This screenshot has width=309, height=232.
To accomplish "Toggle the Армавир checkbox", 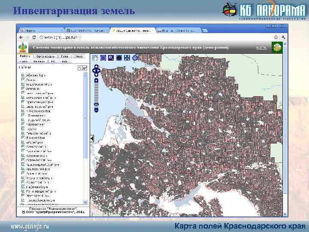I will pyautogui.click(x=23, y=89).
